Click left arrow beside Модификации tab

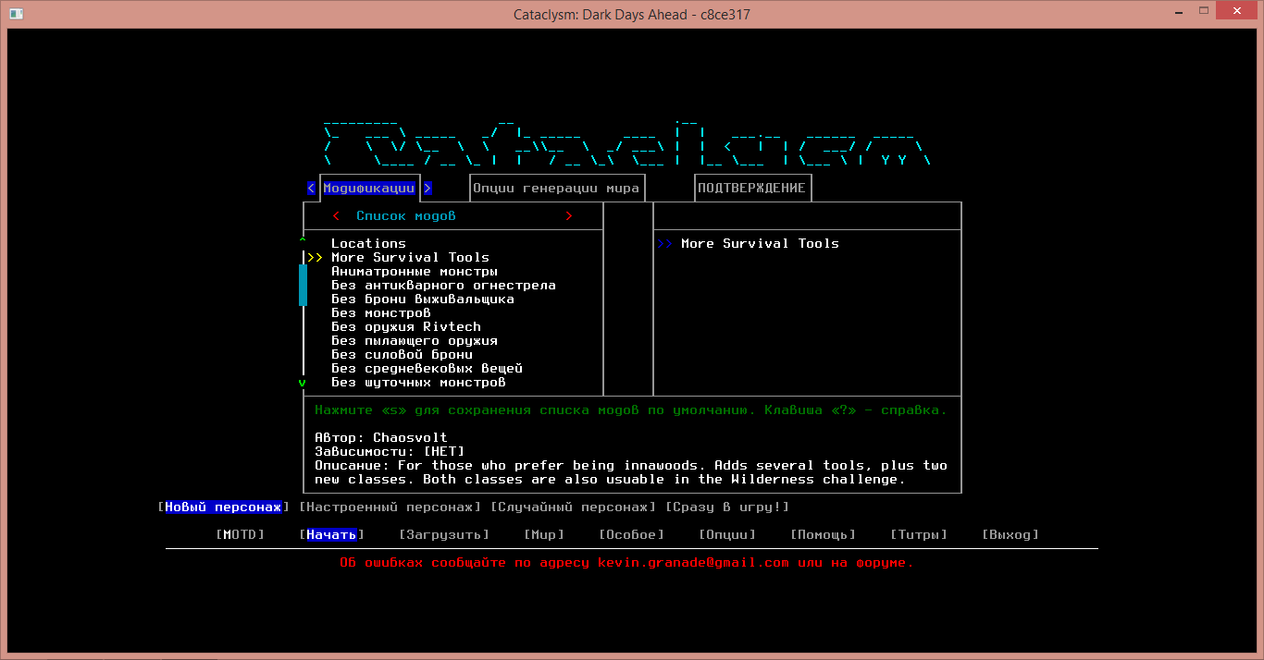point(311,188)
